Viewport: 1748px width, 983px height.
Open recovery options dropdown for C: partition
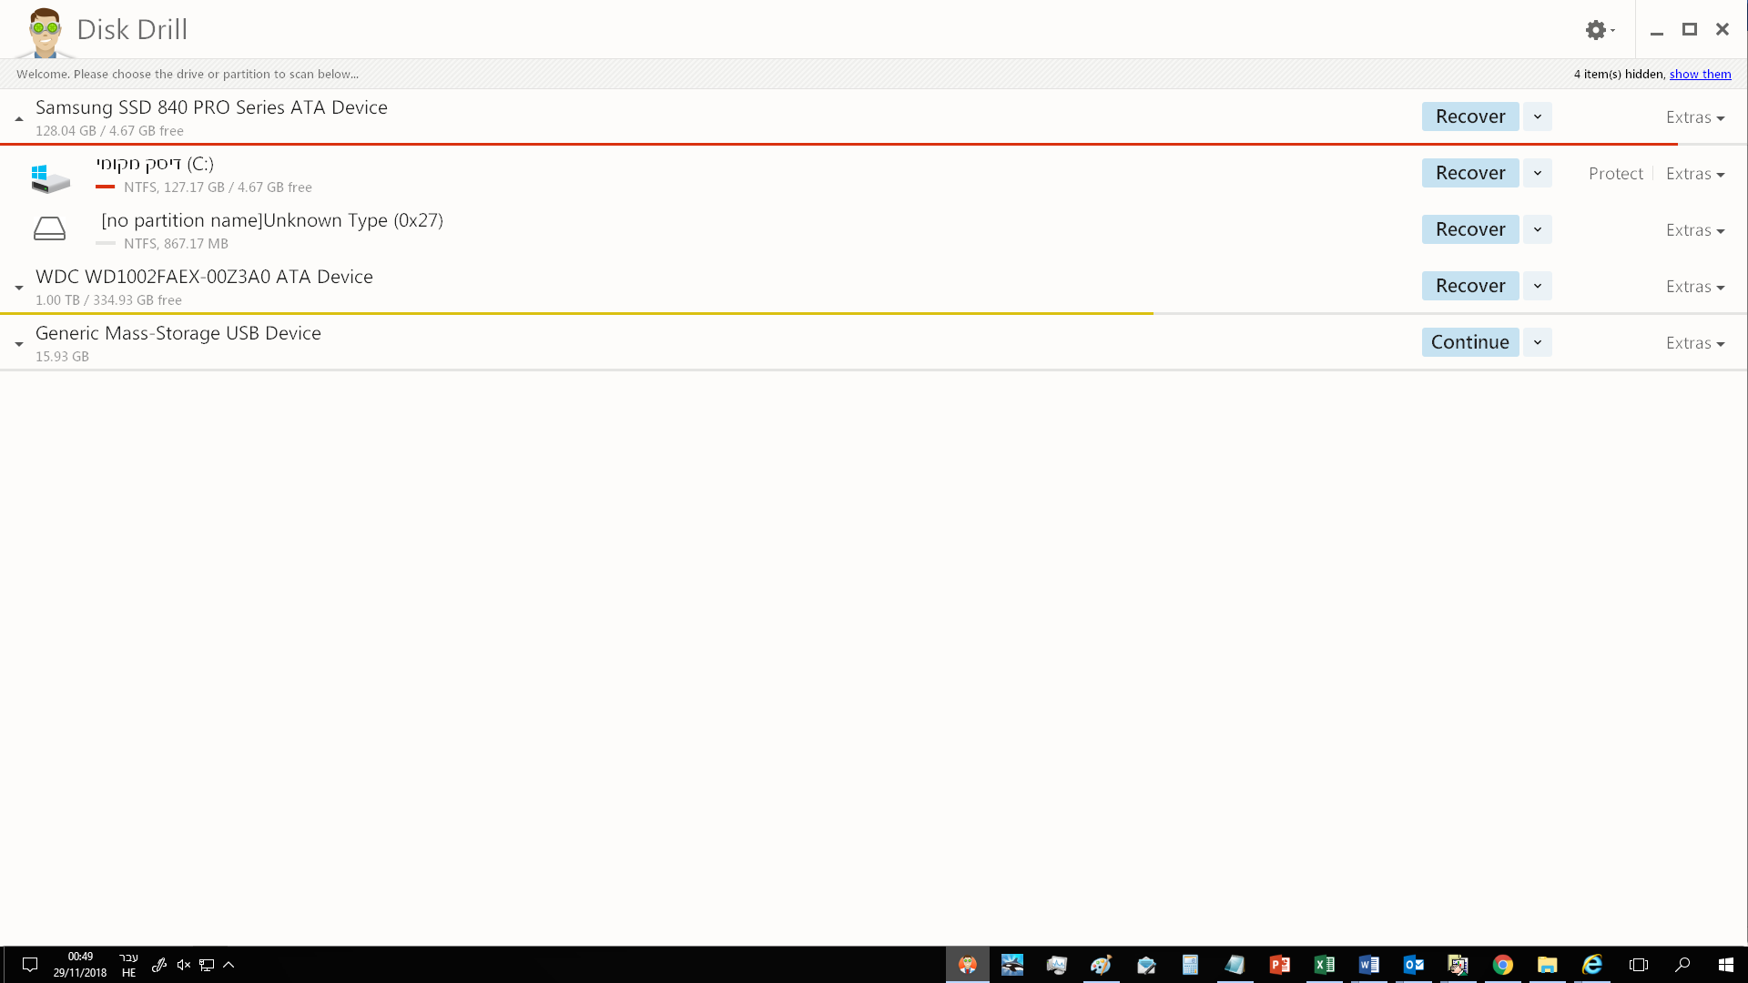click(x=1538, y=173)
